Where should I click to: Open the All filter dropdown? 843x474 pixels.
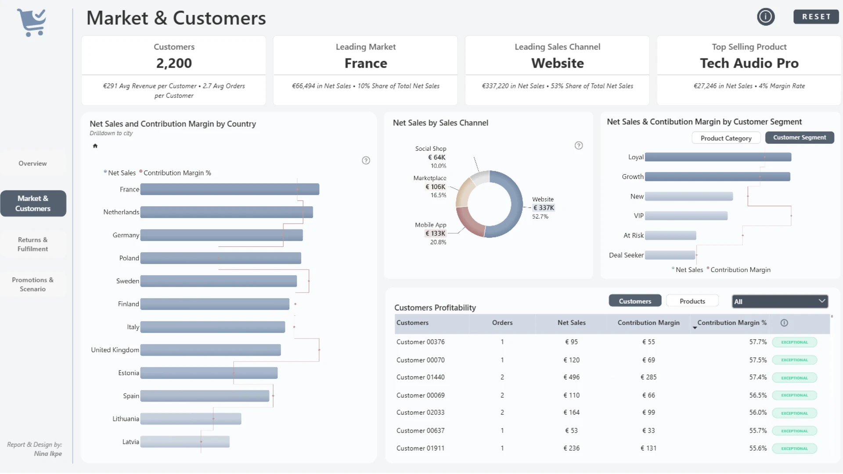click(780, 302)
